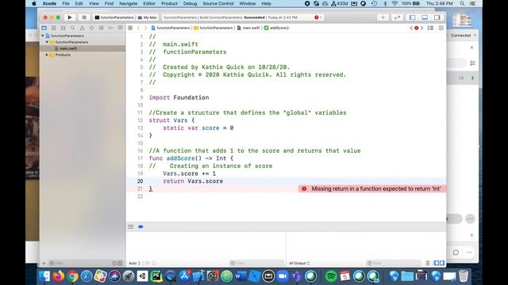Open the File menu
This screenshot has width=508, height=285.
point(65,3)
